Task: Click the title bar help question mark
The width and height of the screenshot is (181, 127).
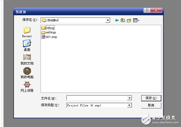Action: 147,10
